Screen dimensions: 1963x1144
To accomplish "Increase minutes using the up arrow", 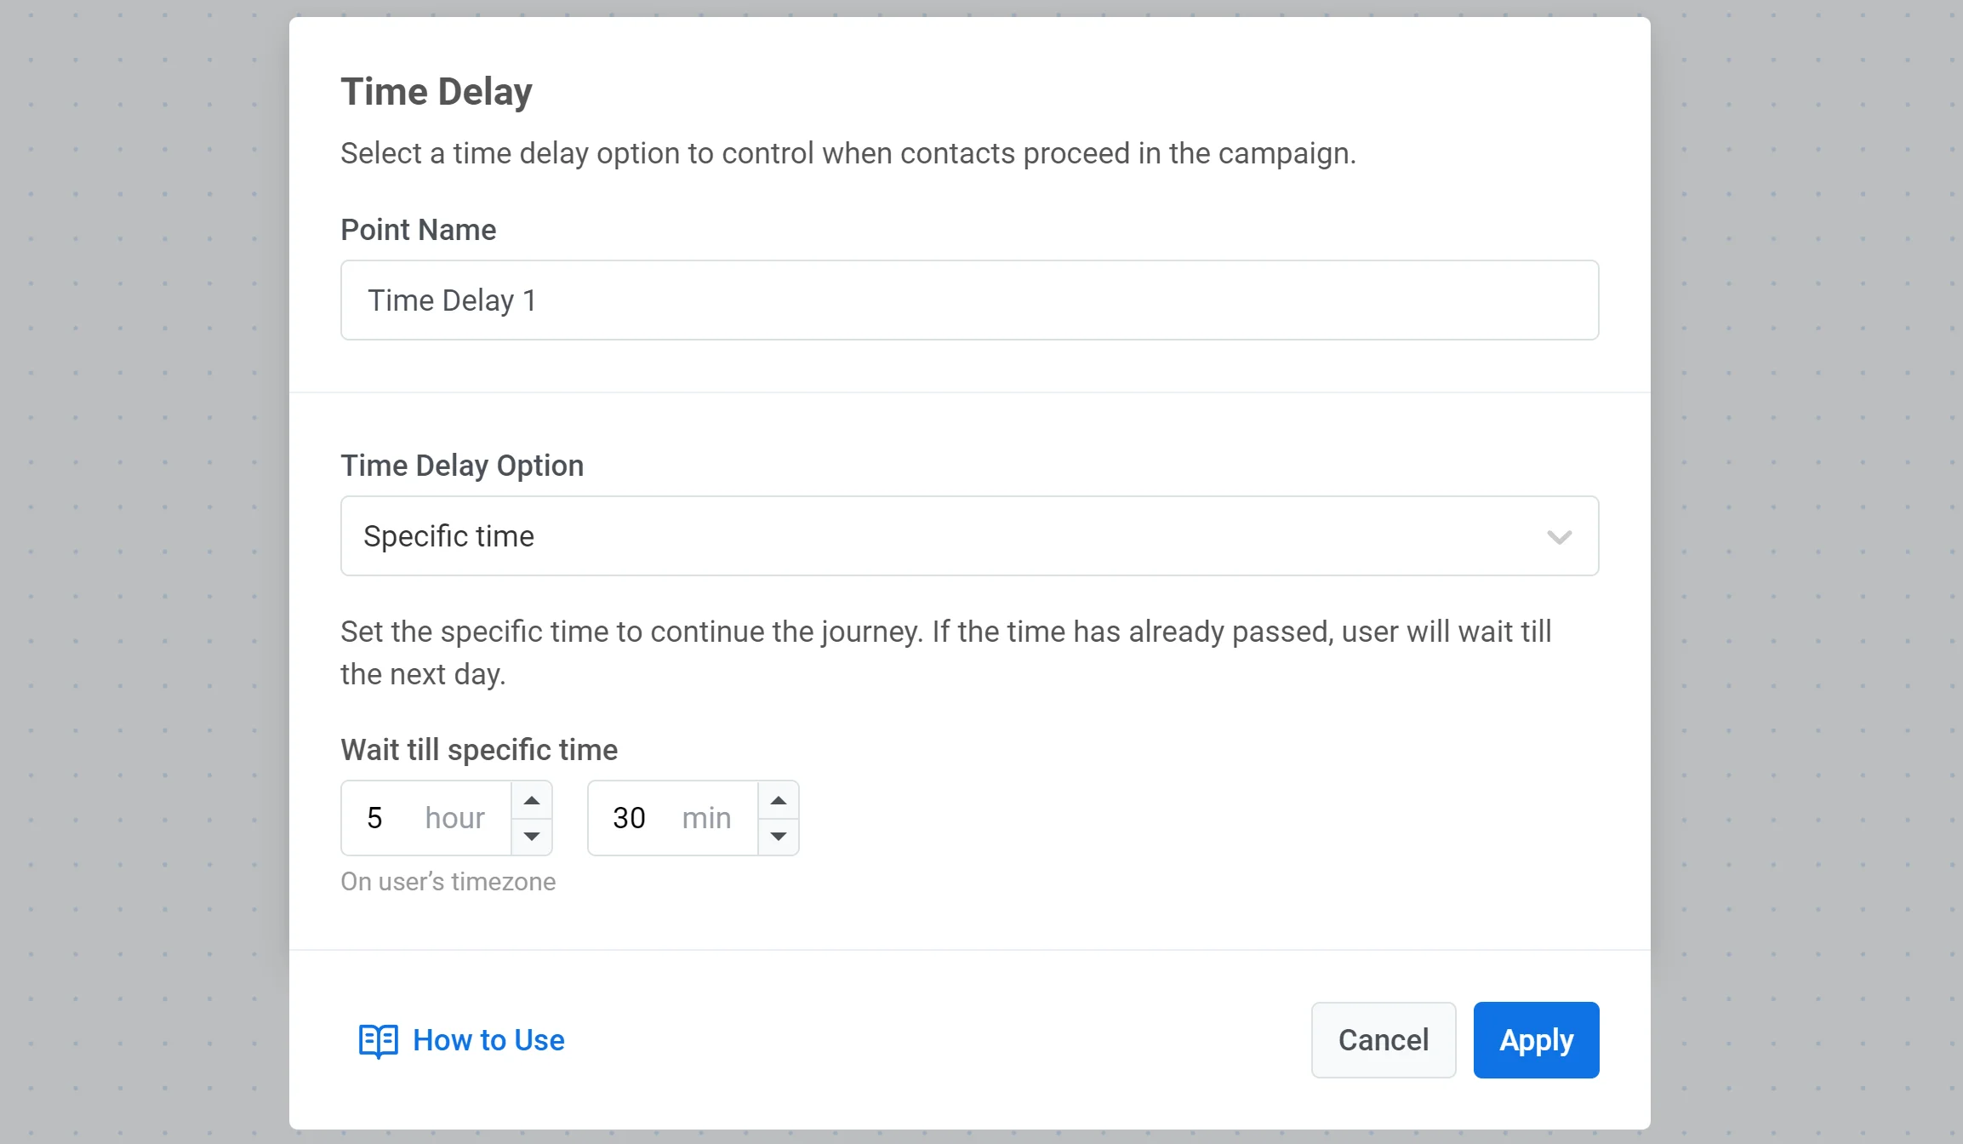I will (779, 800).
